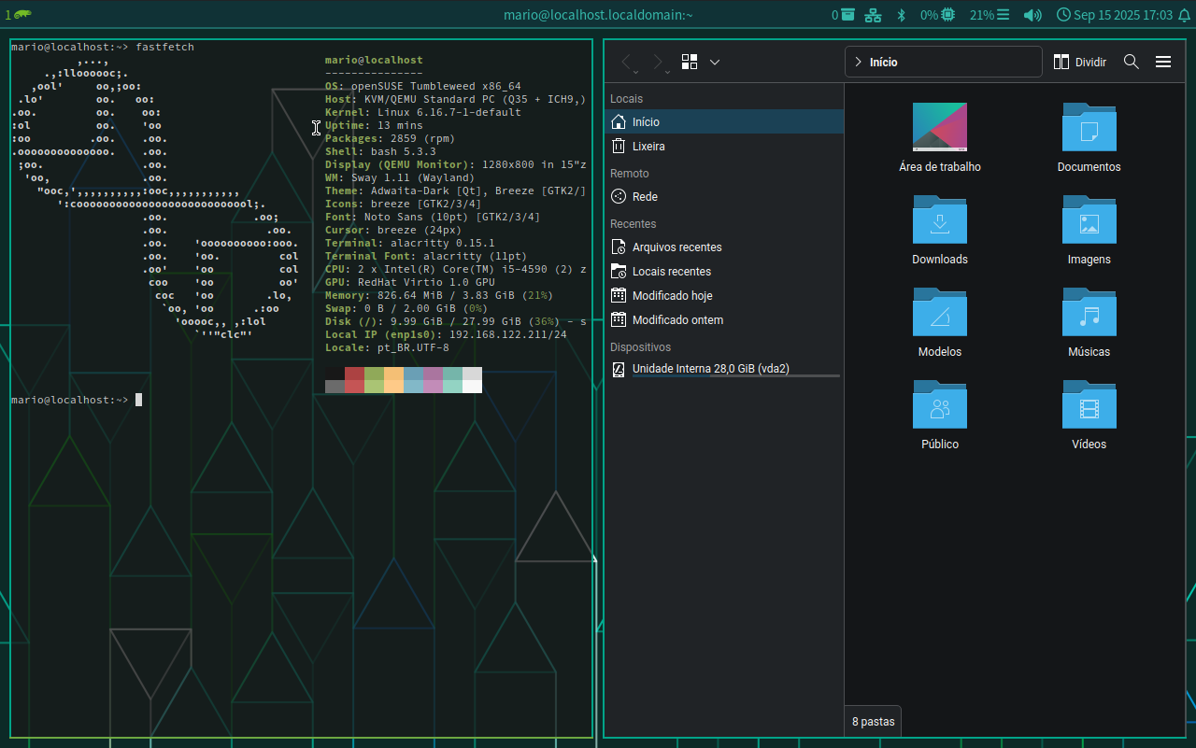1196x748 pixels.
Task: Toggle split view with Dividir button
Action: (x=1079, y=62)
